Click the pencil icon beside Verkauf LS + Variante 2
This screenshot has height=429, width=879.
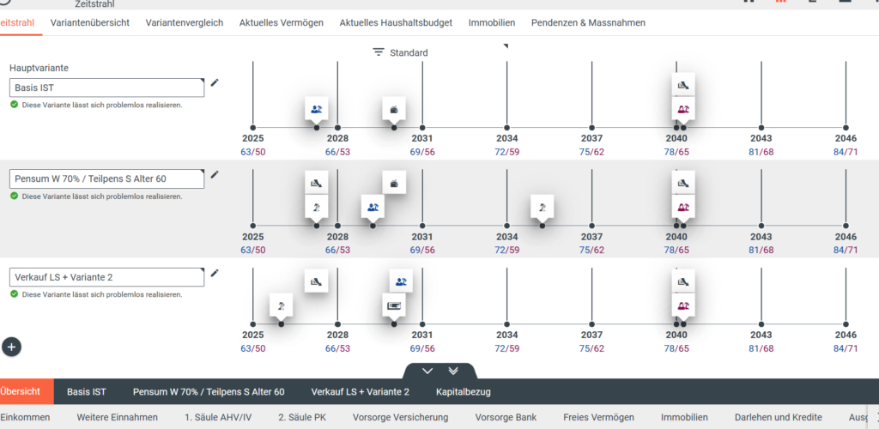(x=215, y=273)
